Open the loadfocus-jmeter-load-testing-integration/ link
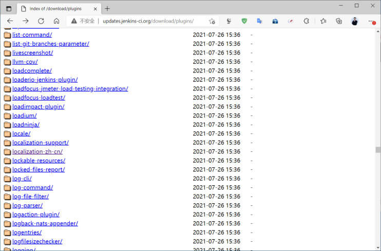The width and height of the screenshot is (381, 251). (x=70, y=89)
